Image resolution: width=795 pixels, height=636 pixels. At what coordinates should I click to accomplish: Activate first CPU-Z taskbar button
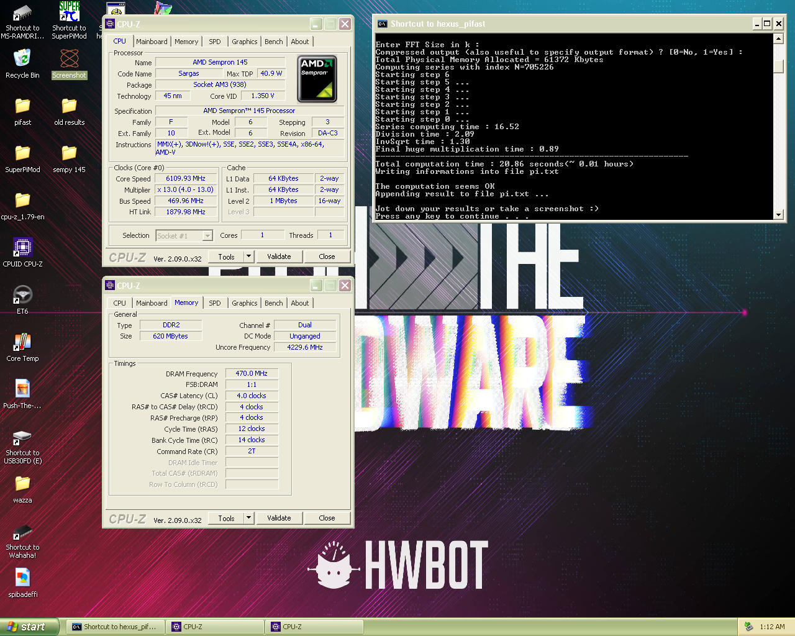click(214, 627)
